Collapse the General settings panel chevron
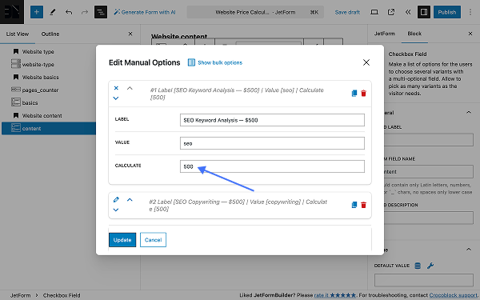480x300 pixels. [469, 112]
